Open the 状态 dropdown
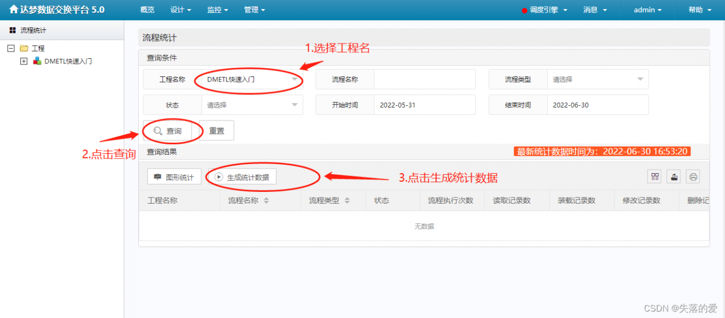This screenshot has width=725, height=318. pos(252,105)
